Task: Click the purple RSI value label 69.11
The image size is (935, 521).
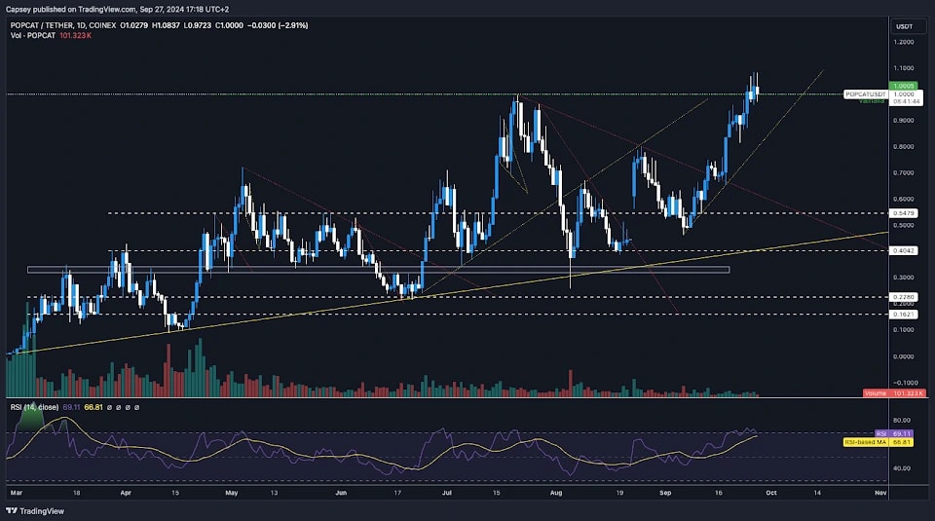Action: (902, 433)
